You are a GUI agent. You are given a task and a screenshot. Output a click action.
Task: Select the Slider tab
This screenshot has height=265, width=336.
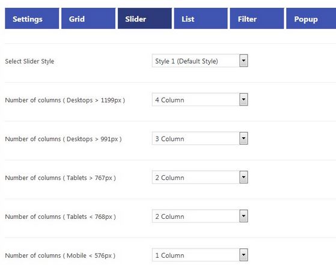[x=145, y=19]
